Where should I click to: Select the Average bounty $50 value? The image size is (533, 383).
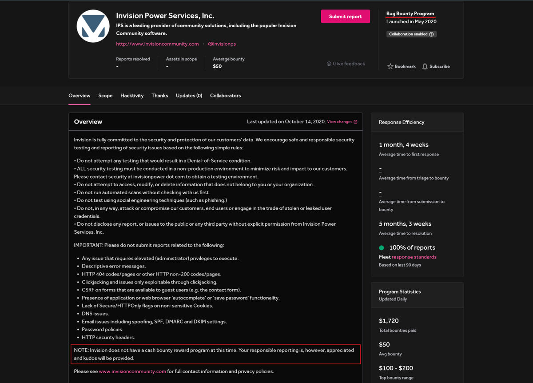pos(217,67)
